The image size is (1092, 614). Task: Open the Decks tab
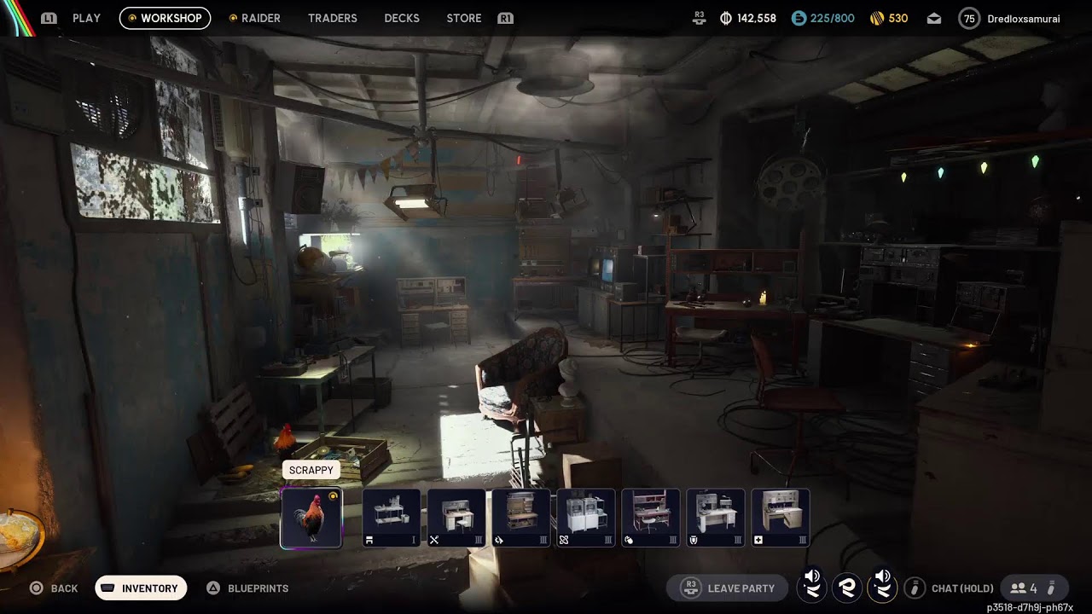pyautogui.click(x=402, y=18)
